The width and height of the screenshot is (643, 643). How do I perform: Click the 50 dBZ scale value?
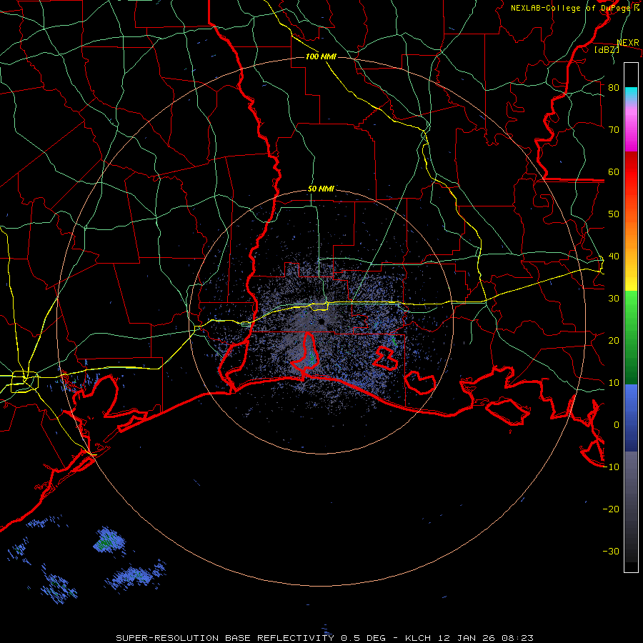614,214
